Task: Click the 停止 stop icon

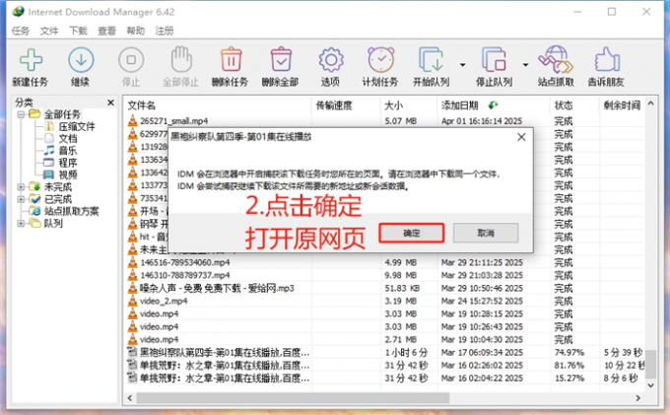Action: click(131, 60)
